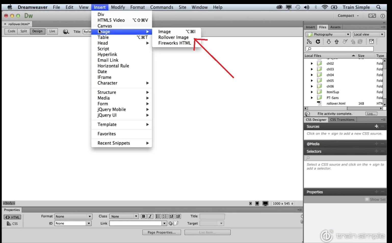Click the Local Files column header

330,56
